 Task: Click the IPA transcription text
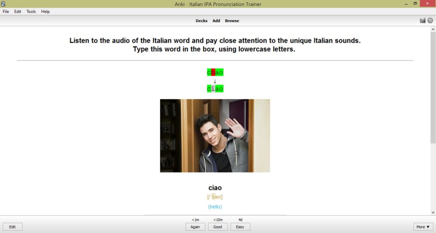click(x=215, y=197)
